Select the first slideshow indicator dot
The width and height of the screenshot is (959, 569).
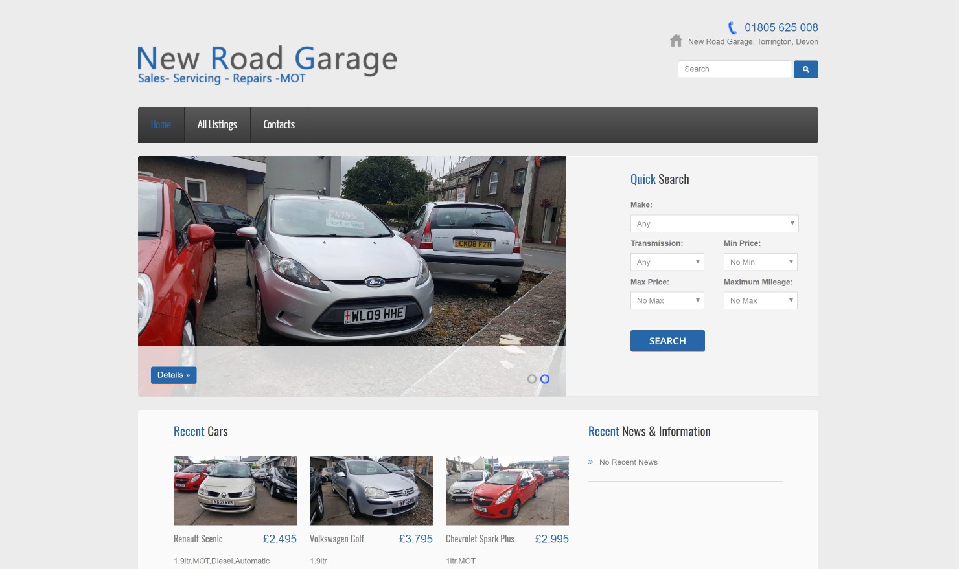(532, 379)
